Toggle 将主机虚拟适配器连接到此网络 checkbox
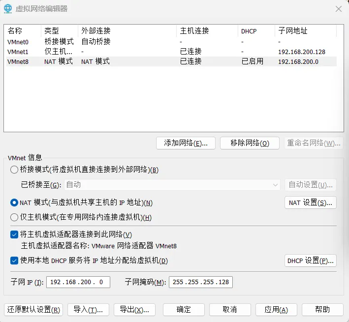 point(14,234)
